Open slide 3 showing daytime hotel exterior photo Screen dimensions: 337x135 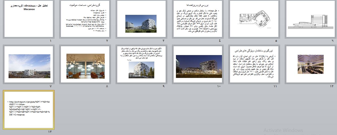pyautogui.click(x=141, y=19)
